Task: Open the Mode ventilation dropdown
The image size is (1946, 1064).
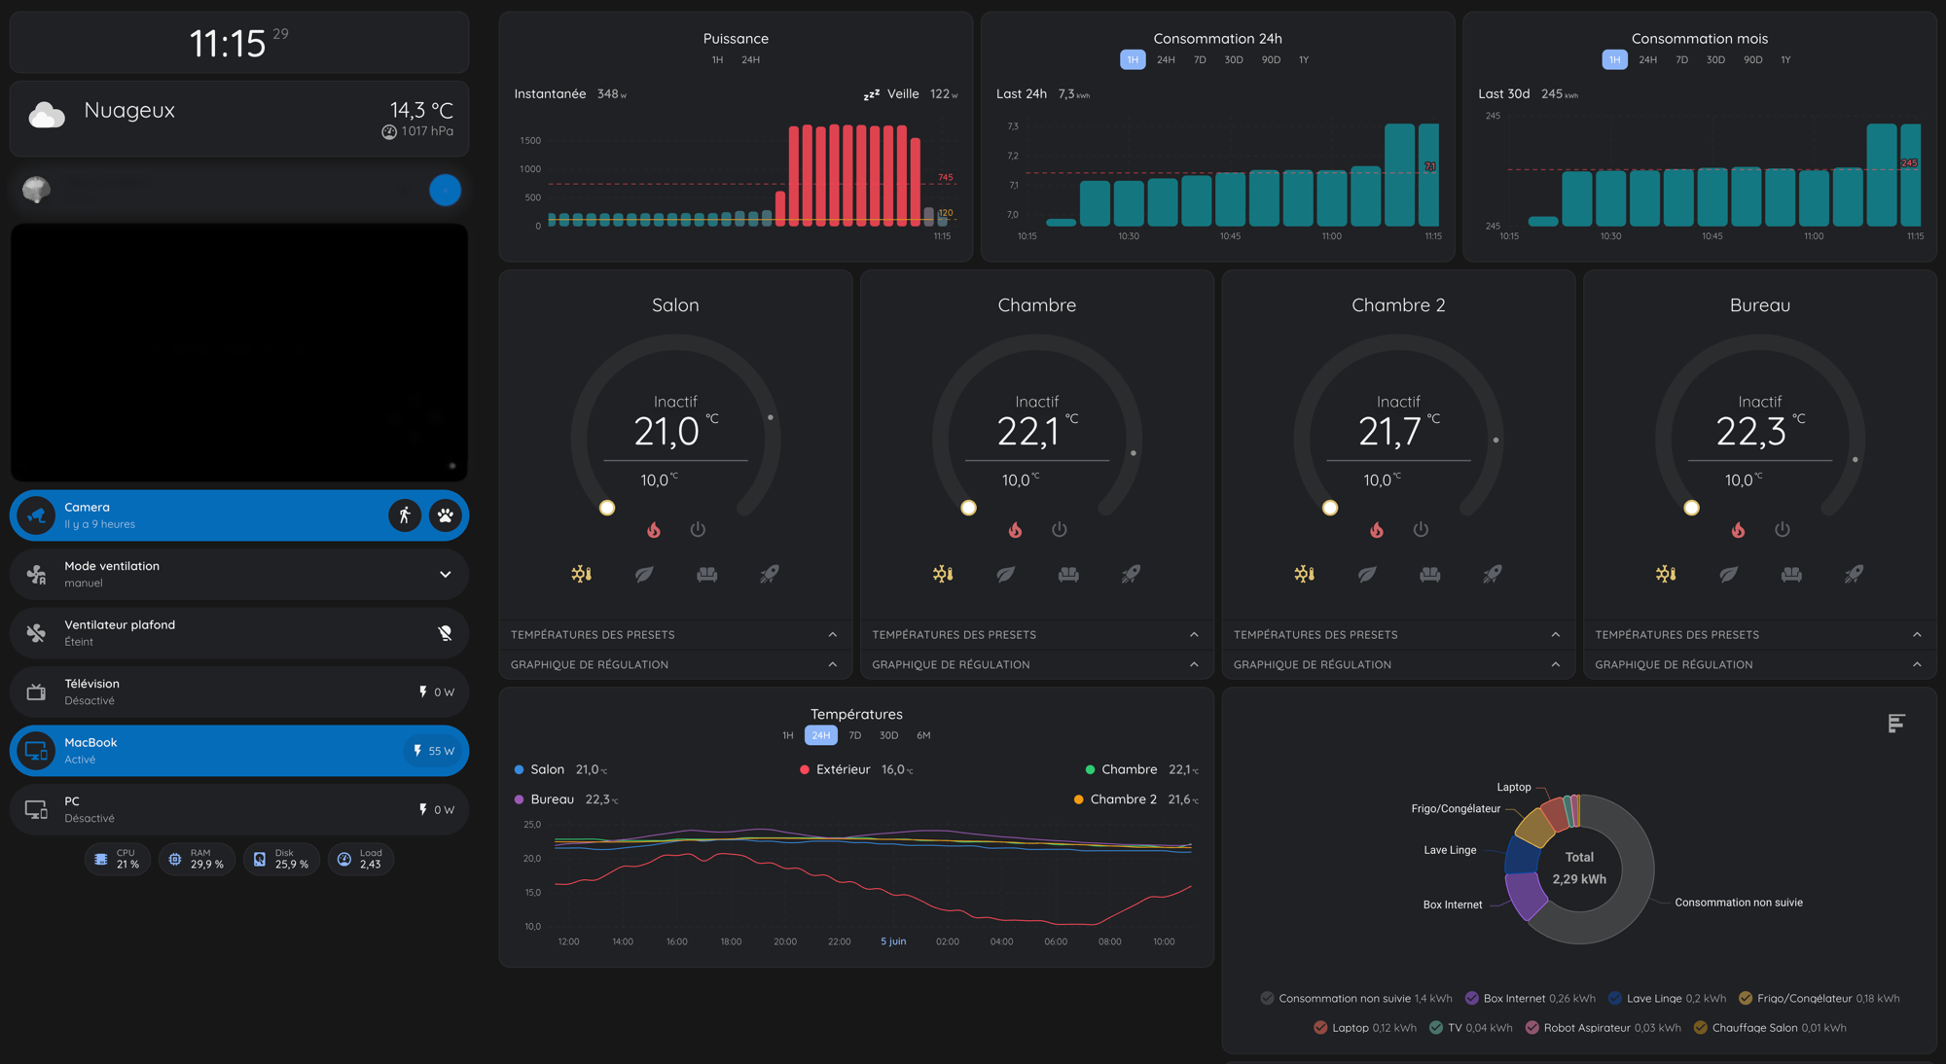Action: [445, 574]
